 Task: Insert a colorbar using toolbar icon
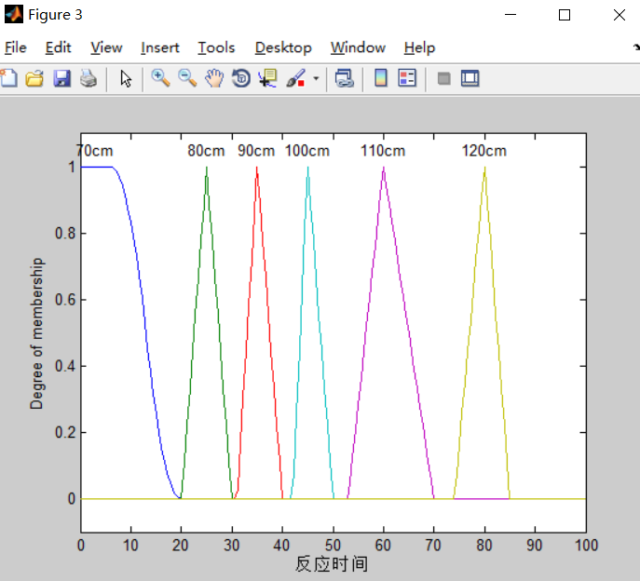click(381, 78)
